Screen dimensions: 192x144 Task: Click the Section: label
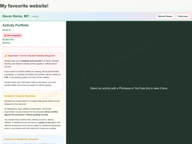pos(6,43)
